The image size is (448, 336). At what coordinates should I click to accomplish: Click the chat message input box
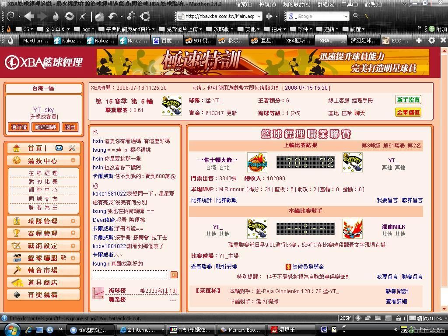pos(129,275)
